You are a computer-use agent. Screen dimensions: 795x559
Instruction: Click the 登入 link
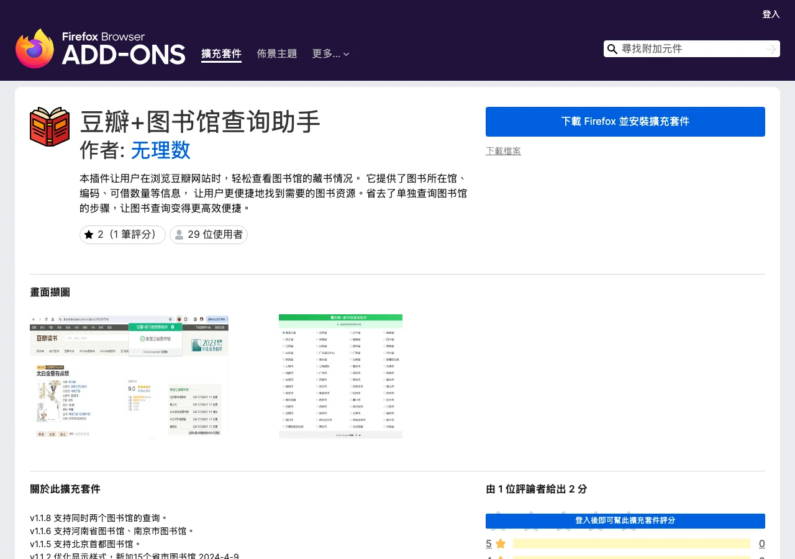[771, 14]
